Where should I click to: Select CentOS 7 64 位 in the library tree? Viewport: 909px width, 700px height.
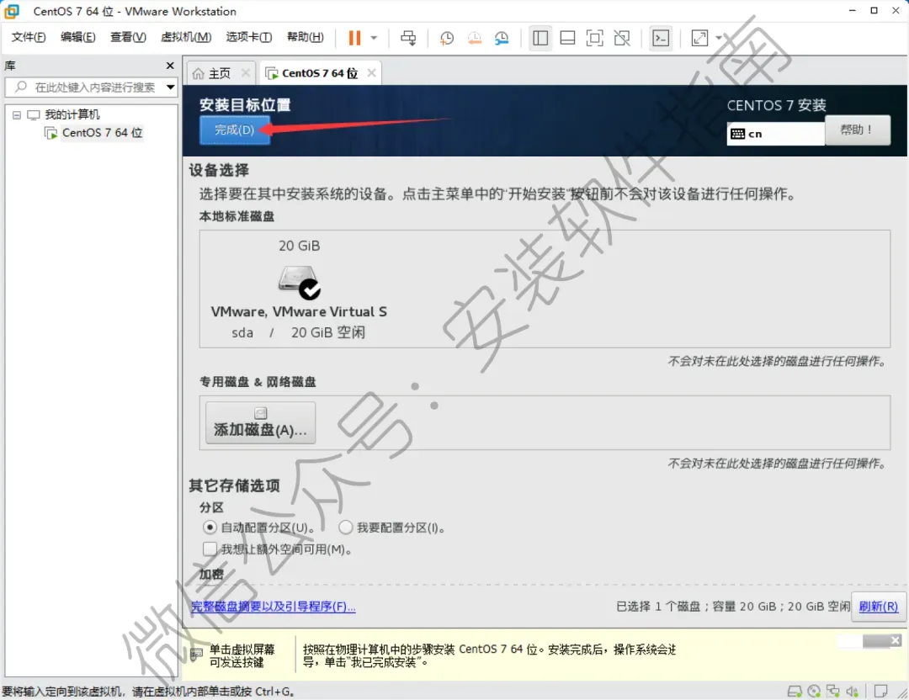pyautogui.click(x=102, y=133)
